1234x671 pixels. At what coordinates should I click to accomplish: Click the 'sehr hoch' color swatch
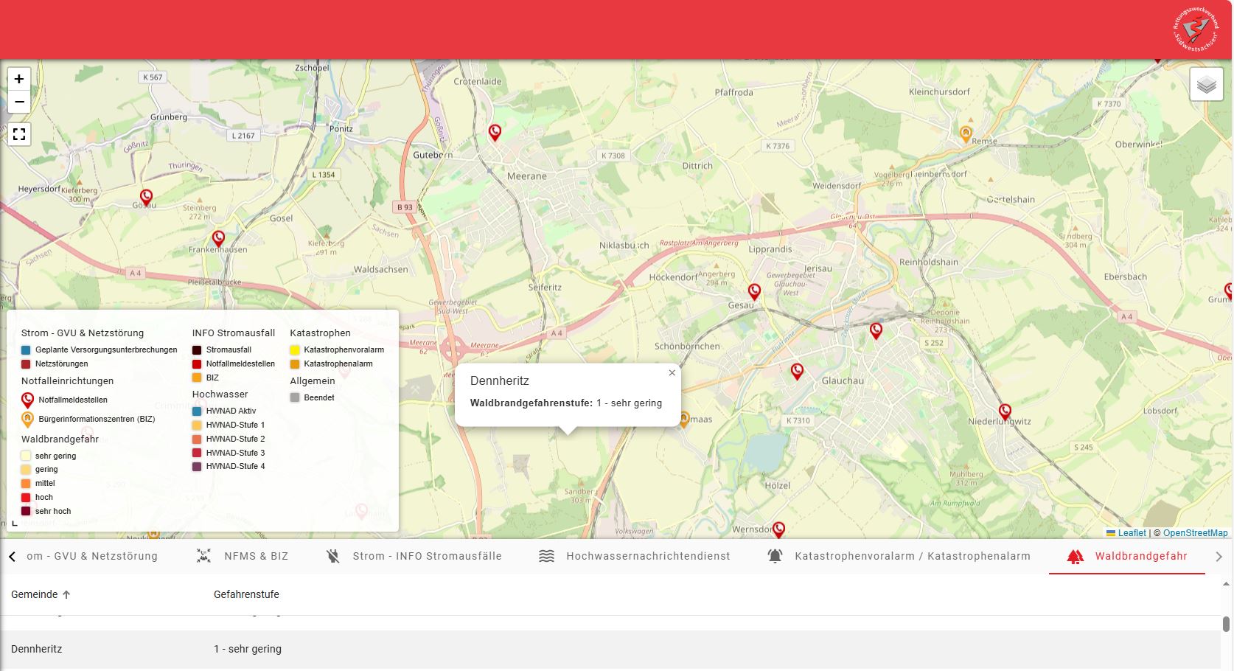(x=26, y=511)
